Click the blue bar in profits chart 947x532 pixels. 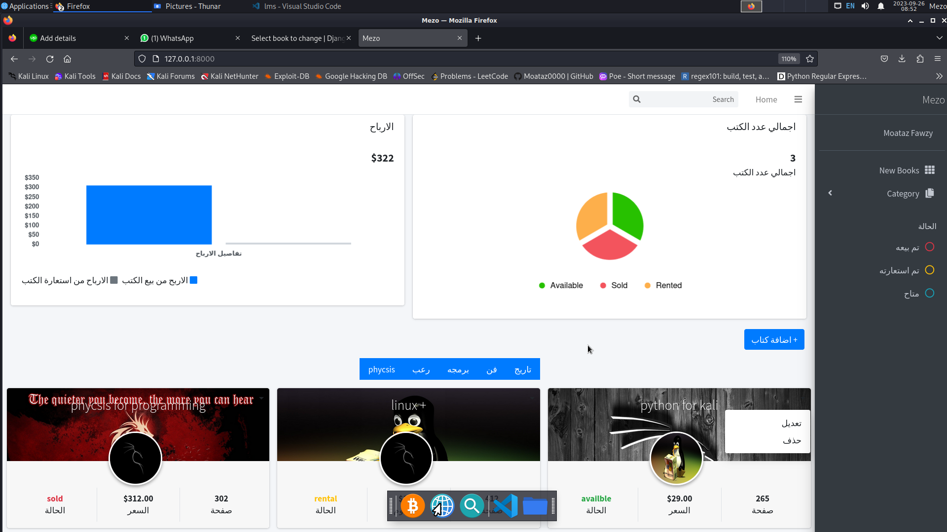149,215
